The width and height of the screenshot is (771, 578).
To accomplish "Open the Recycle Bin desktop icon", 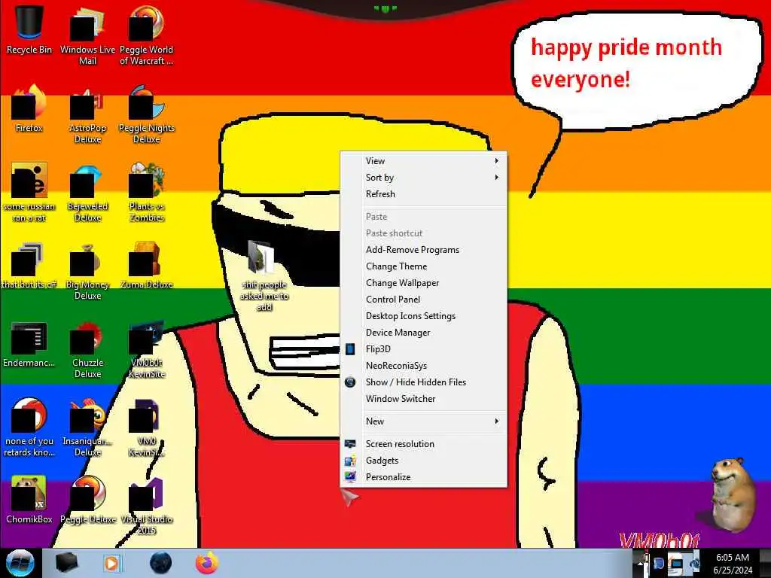I will [29, 29].
